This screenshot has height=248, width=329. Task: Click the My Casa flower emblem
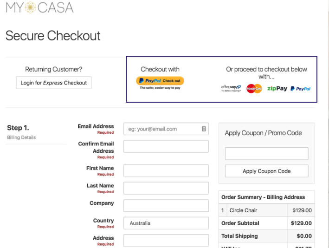coord(30,7)
